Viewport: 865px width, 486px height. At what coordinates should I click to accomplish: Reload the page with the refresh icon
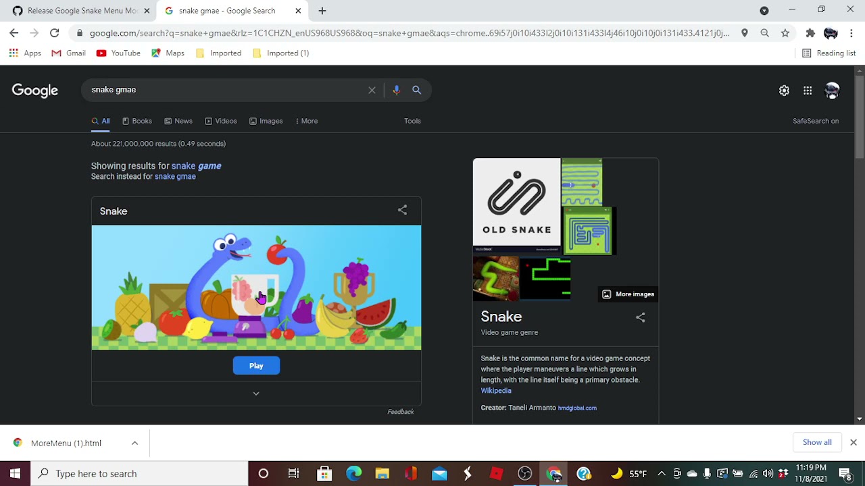(54, 32)
